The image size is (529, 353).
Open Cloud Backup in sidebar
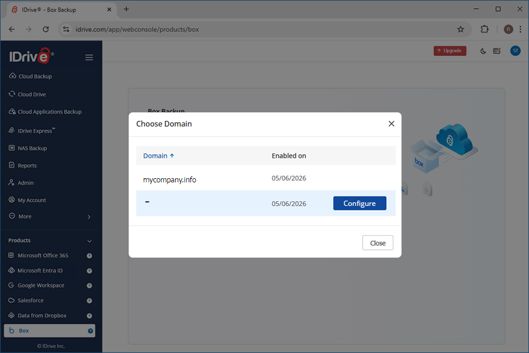click(x=31, y=76)
